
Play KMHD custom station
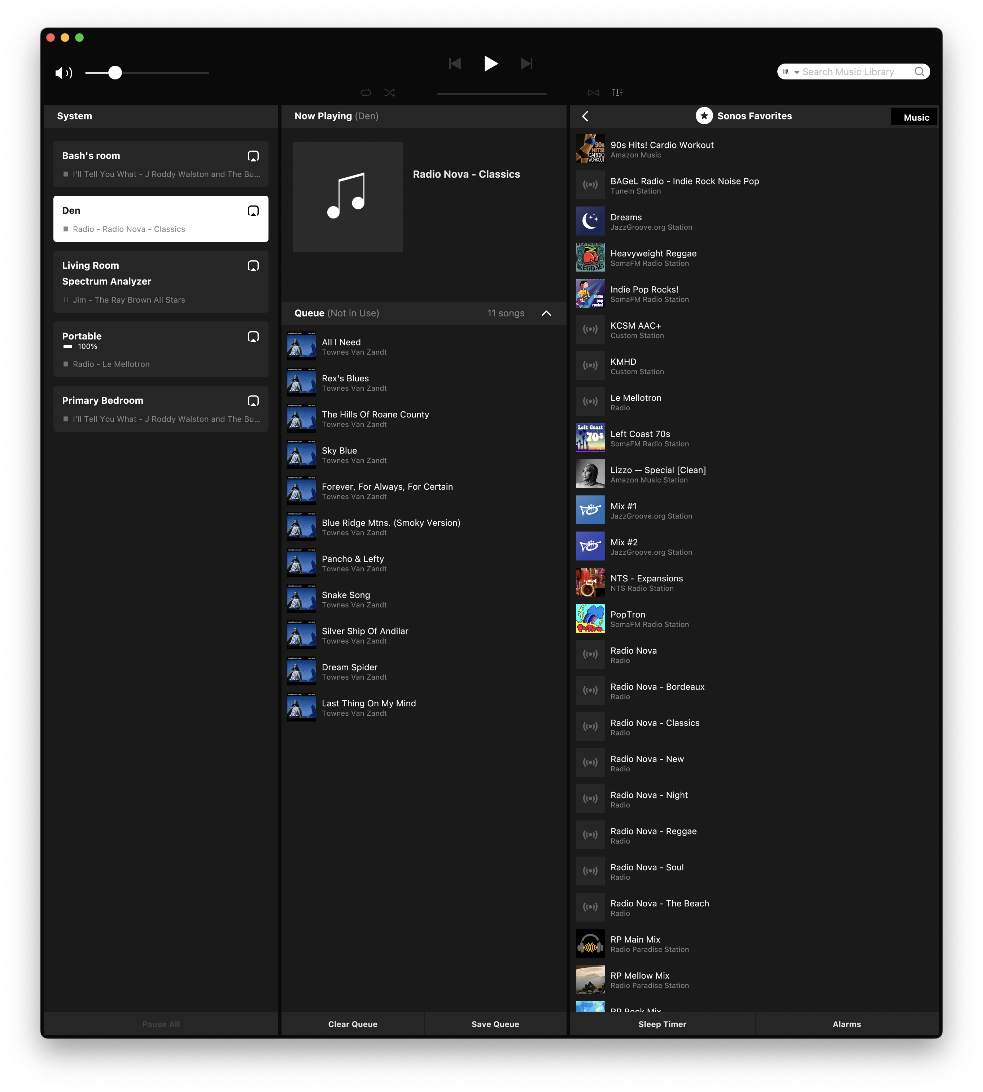(x=755, y=366)
